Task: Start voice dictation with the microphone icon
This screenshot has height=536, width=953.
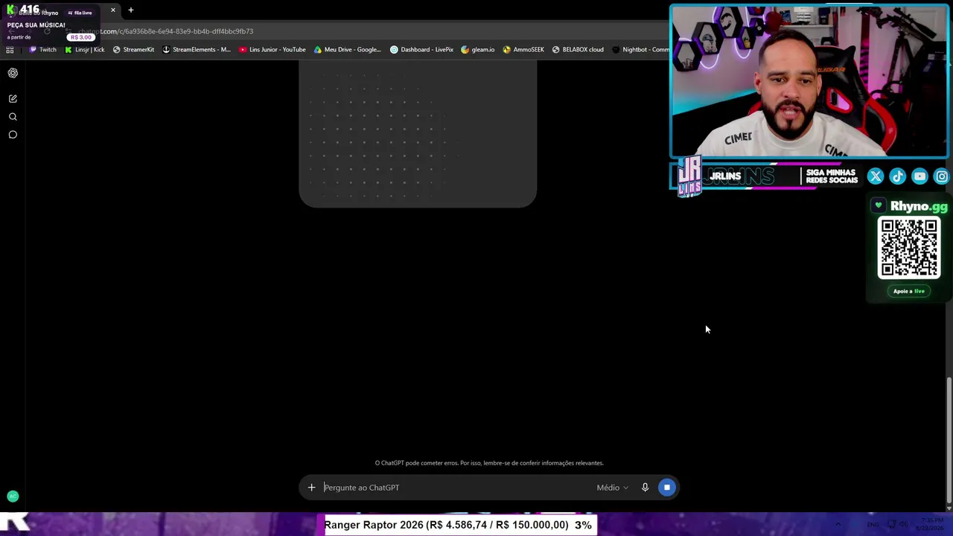Action: [x=645, y=488]
